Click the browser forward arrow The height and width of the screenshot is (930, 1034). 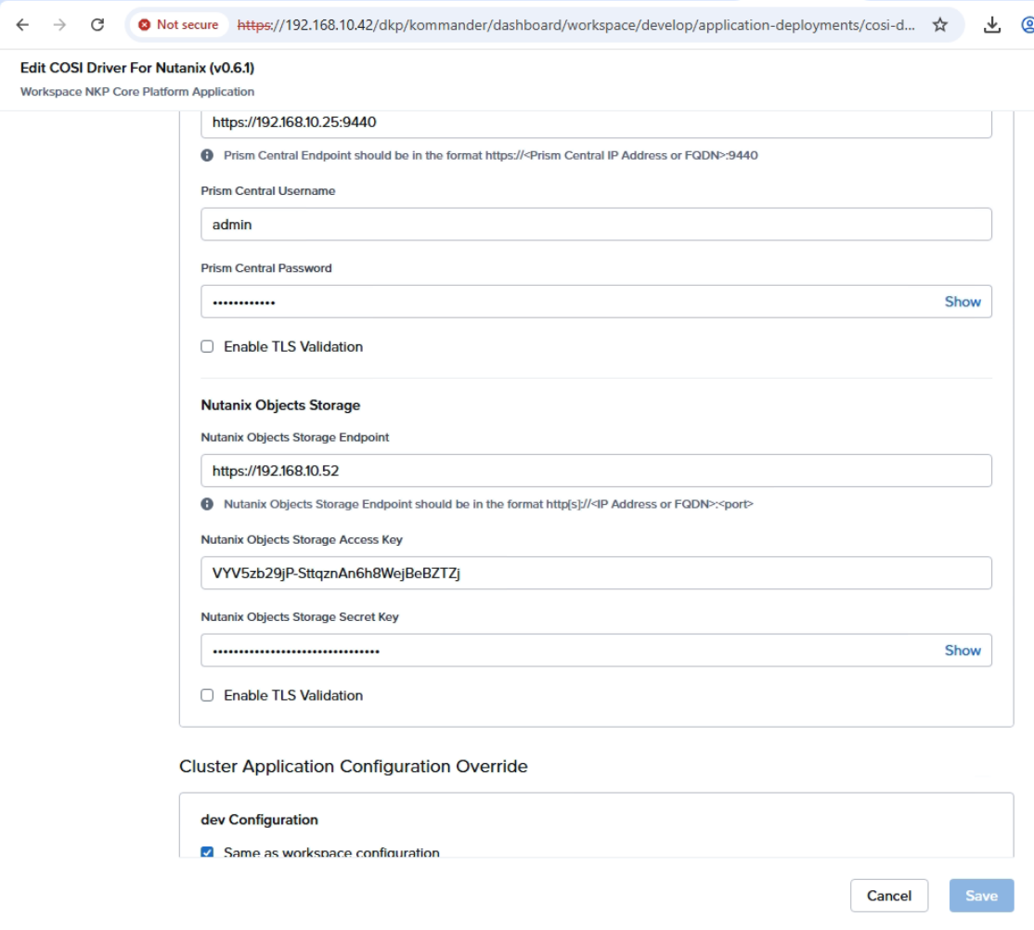[60, 25]
